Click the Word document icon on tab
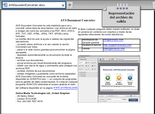The height and width of the screenshot is (114, 155). [x=5, y=5]
